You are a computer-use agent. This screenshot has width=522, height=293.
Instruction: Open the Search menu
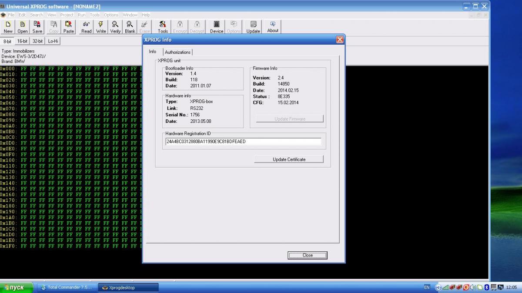37,15
